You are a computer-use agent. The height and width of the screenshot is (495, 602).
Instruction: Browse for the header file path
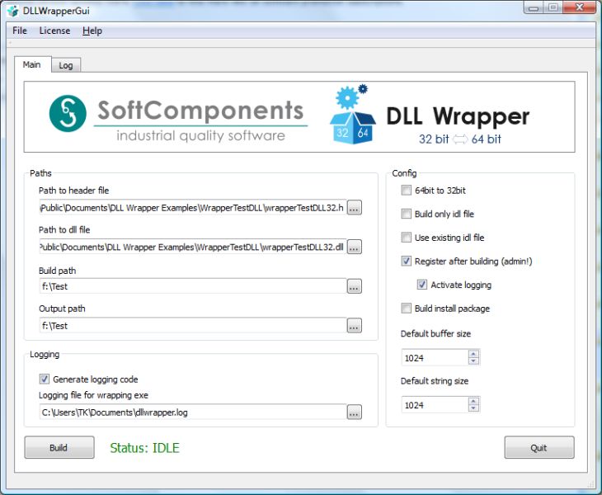tap(354, 208)
